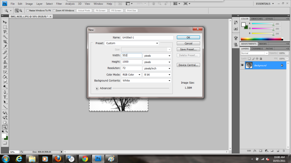Select the History Brush tool
This screenshot has width=291, height=163.
(5, 67)
